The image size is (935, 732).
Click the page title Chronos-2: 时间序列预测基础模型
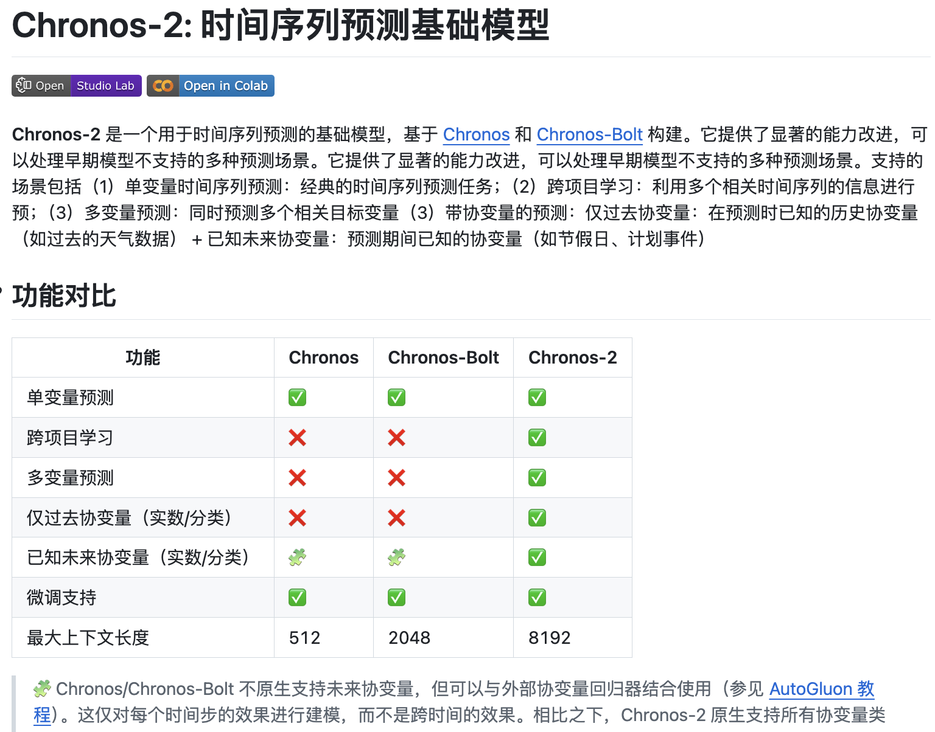281,26
